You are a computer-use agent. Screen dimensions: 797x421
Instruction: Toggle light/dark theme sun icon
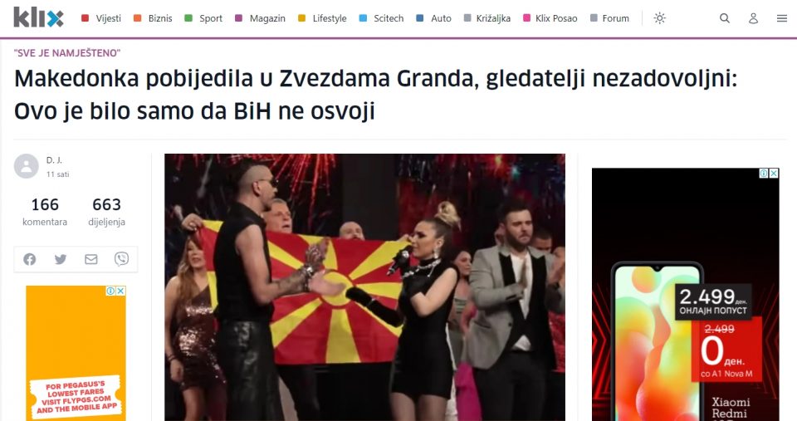tap(660, 18)
